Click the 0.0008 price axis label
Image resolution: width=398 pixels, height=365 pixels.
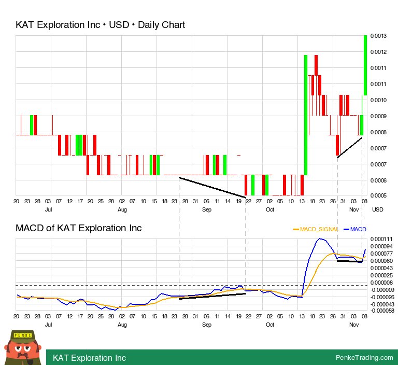(378, 132)
